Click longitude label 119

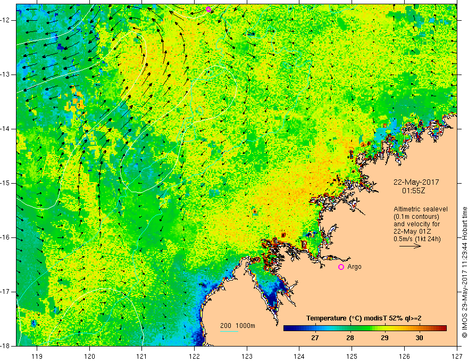(37, 356)
